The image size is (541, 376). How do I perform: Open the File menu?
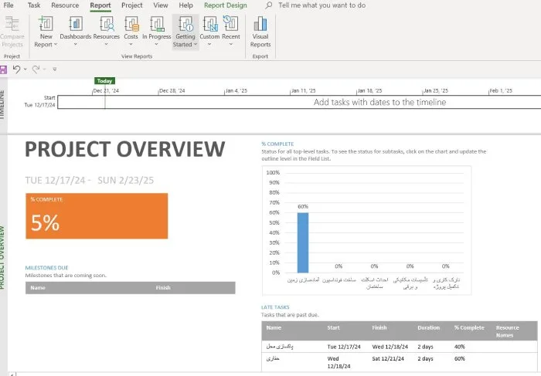pos(9,5)
